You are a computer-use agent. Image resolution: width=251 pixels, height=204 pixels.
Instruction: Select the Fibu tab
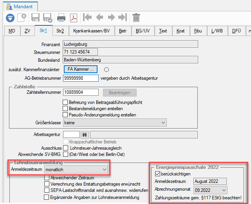click(x=198, y=30)
